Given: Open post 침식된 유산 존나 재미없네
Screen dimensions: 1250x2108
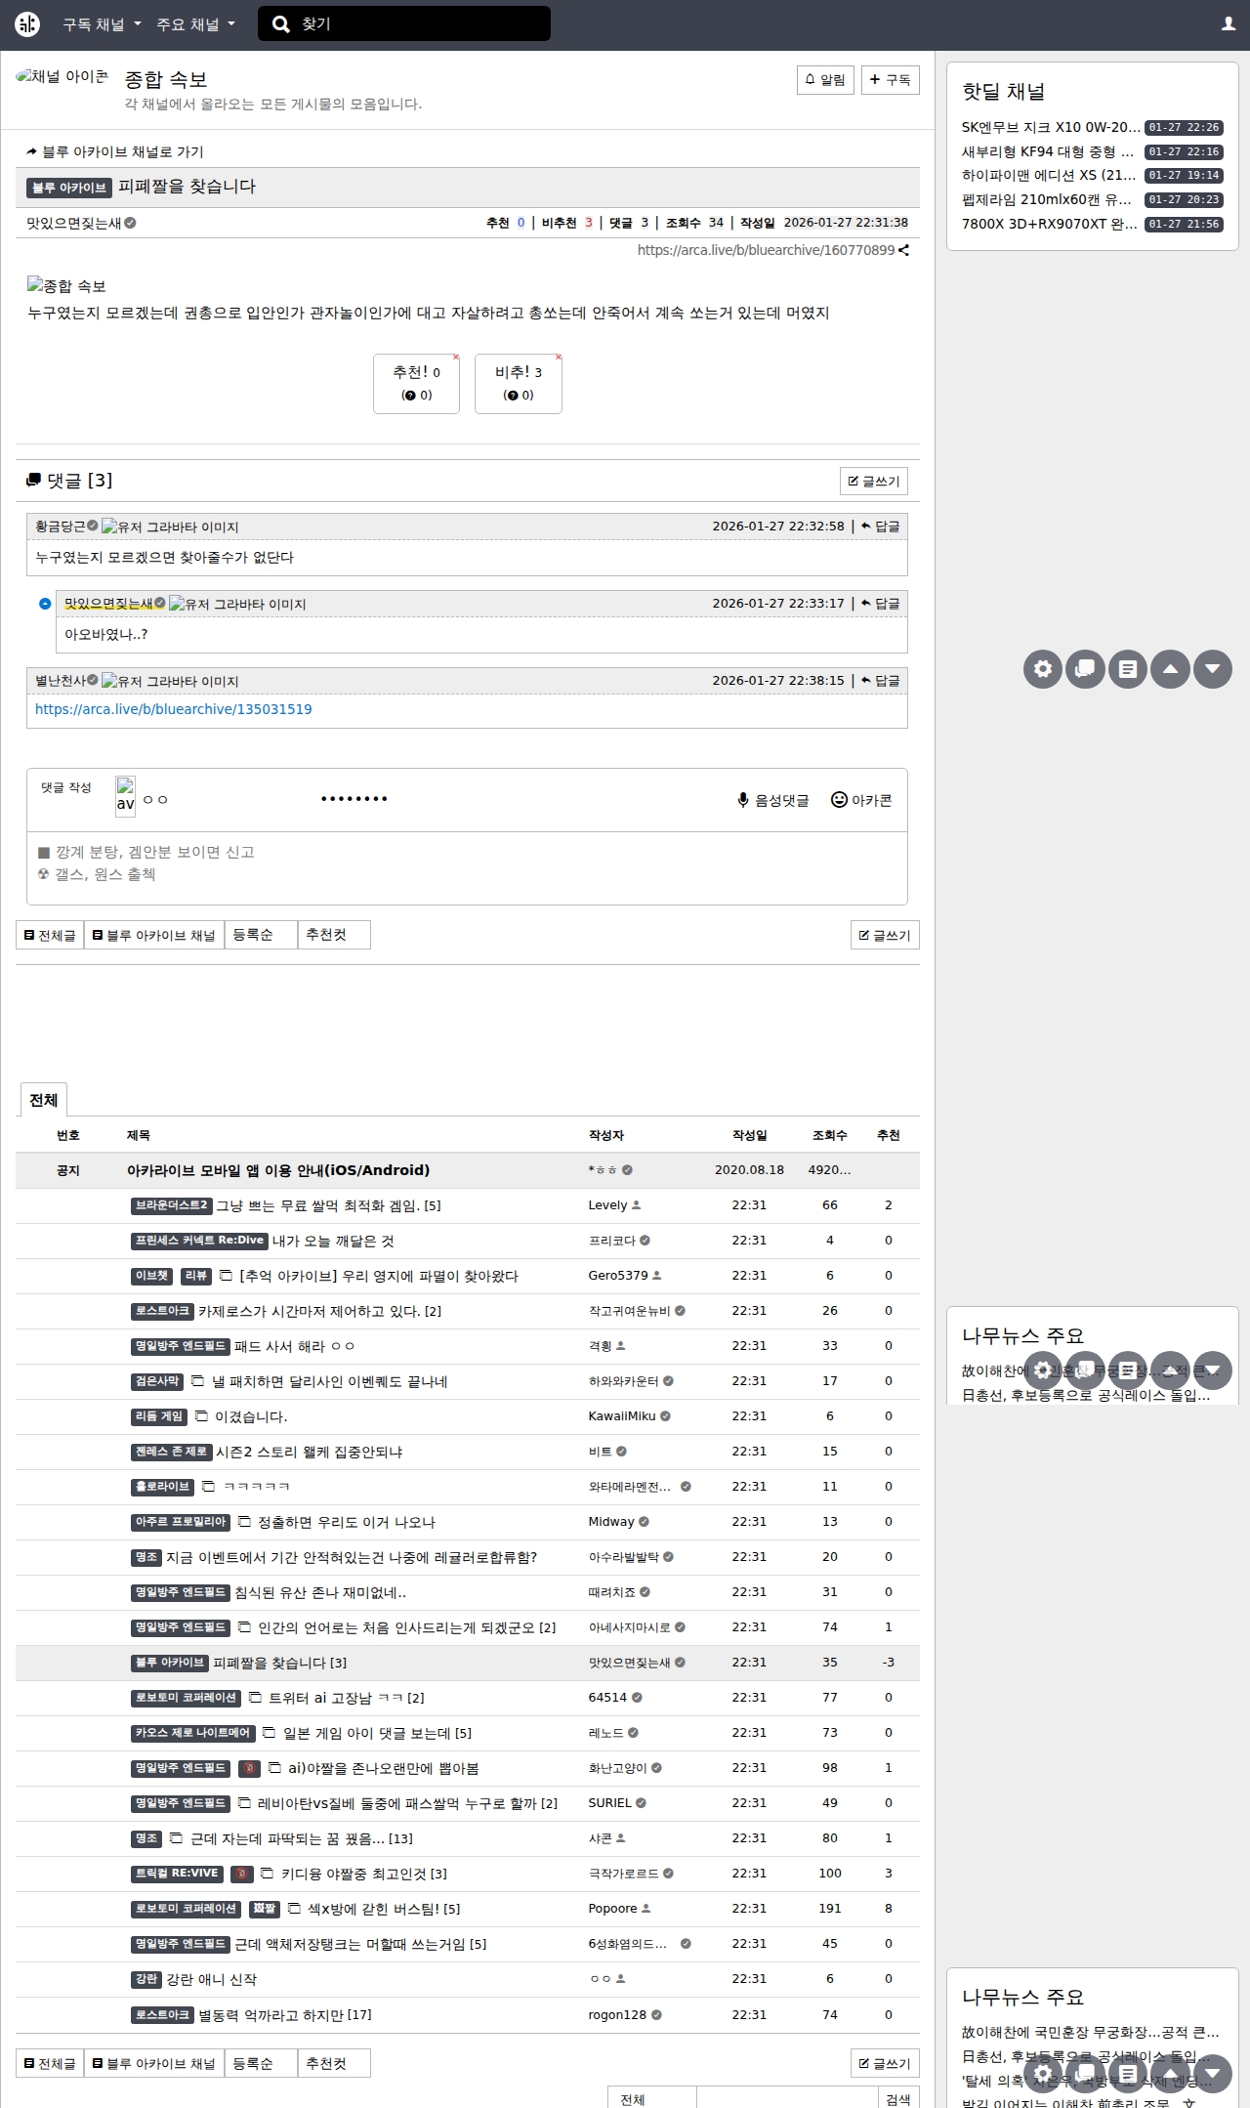Looking at the screenshot, I should point(320,1592).
